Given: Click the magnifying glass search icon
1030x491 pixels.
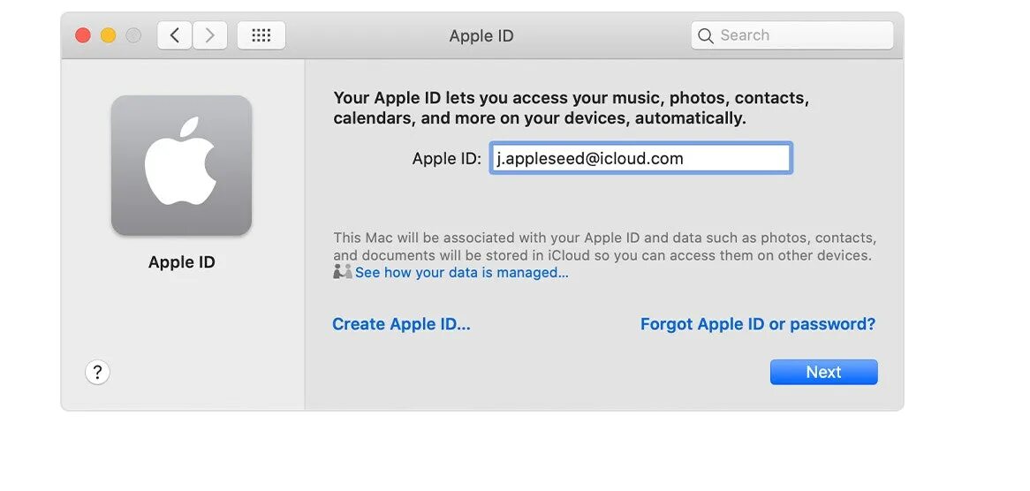Looking at the screenshot, I should pyautogui.click(x=706, y=35).
